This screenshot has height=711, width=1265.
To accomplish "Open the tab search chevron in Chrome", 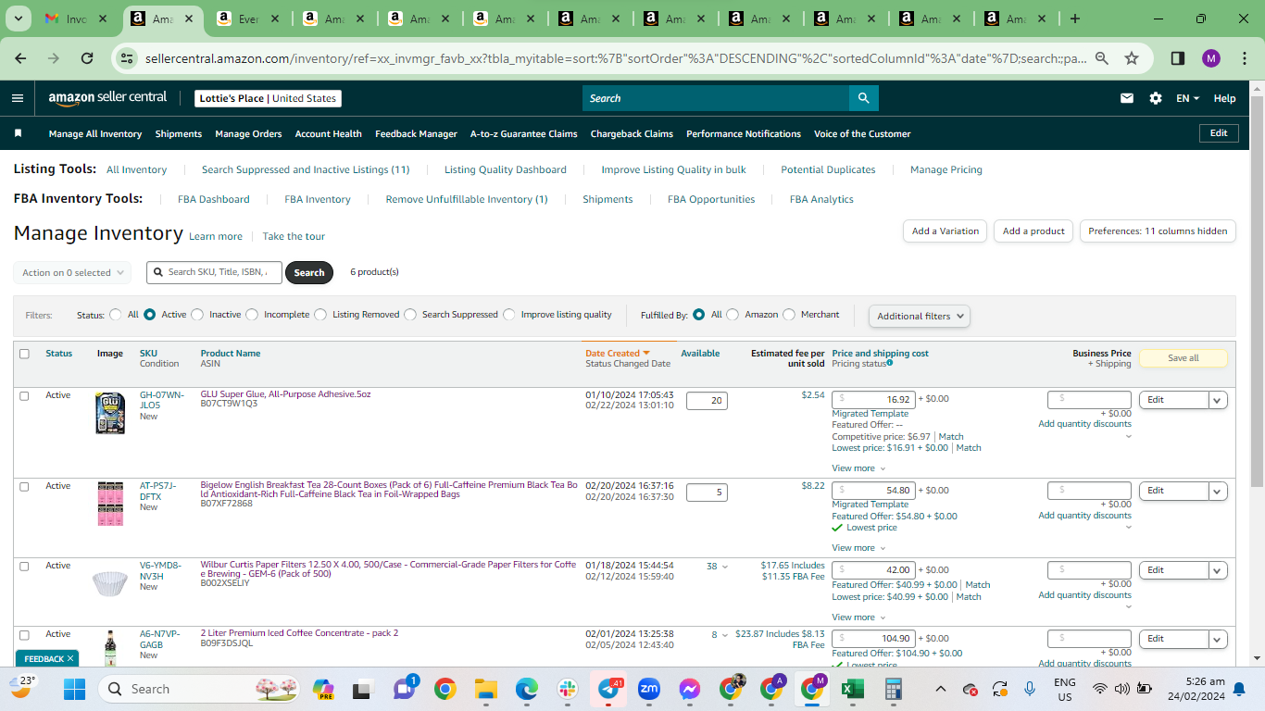I will [x=20, y=19].
